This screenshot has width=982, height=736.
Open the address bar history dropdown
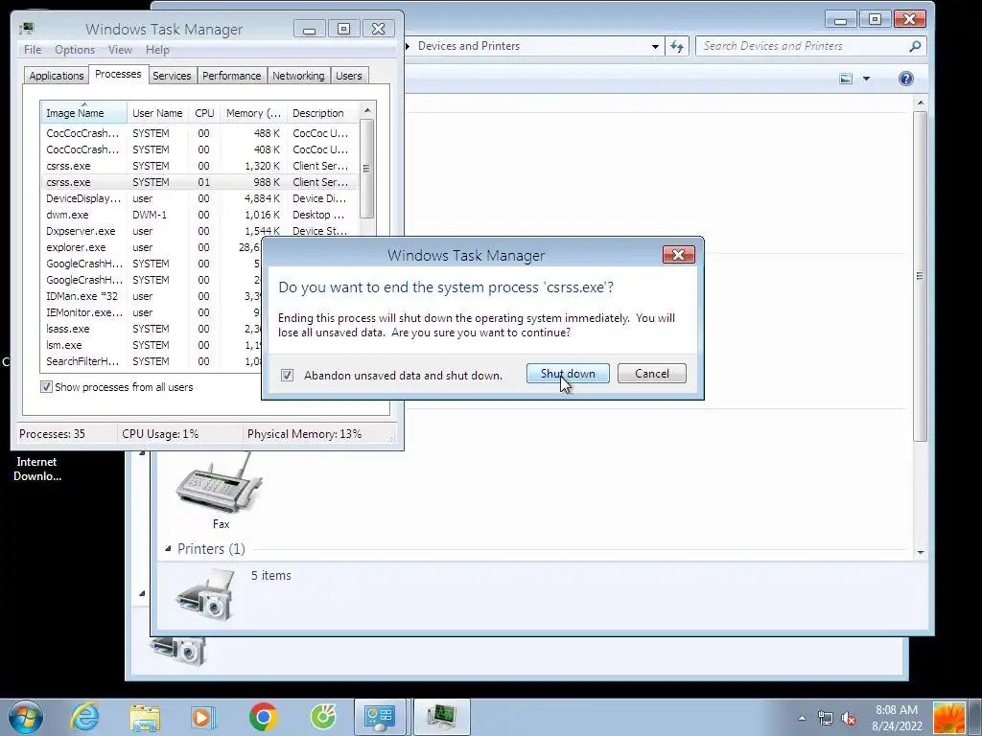pyautogui.click(x=655, y=46)
